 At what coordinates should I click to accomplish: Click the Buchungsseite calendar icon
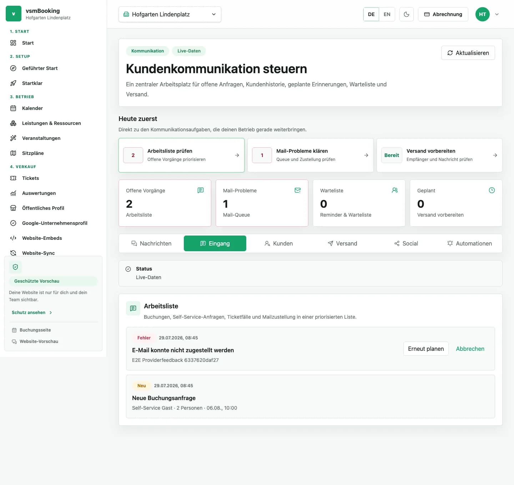pyautogui.click(x=14, y=330)
